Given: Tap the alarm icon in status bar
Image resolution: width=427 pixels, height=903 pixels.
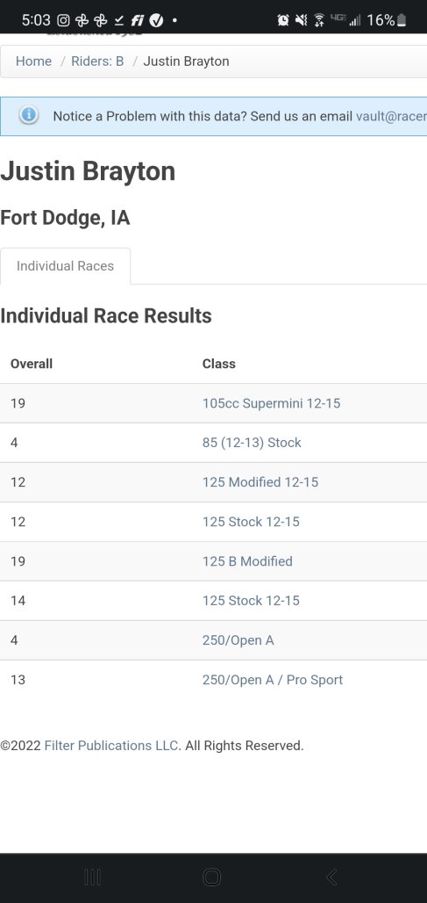Looking at the screenshot, I should coord(283,21).
